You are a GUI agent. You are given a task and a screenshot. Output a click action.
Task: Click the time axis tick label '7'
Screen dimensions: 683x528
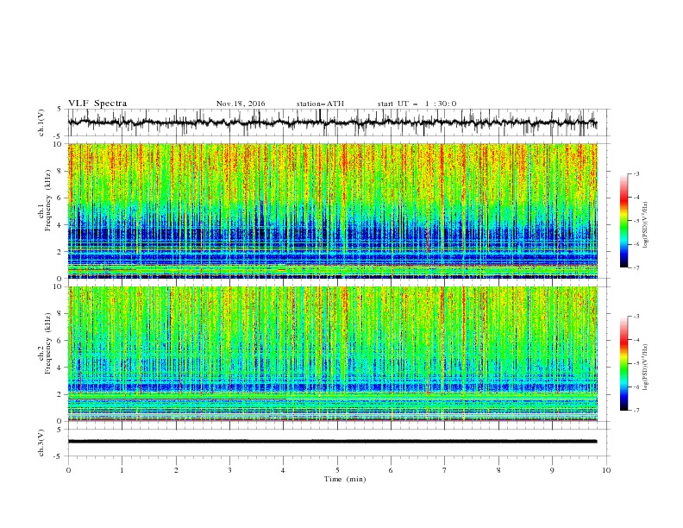point(445,470)
